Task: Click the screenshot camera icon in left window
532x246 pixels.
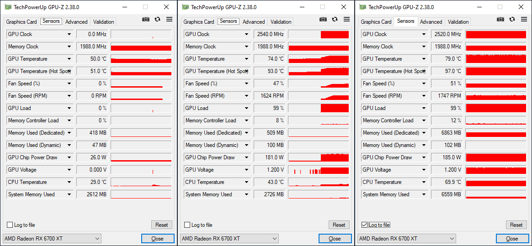Action: pyautogui.click(x=145, y=19)
